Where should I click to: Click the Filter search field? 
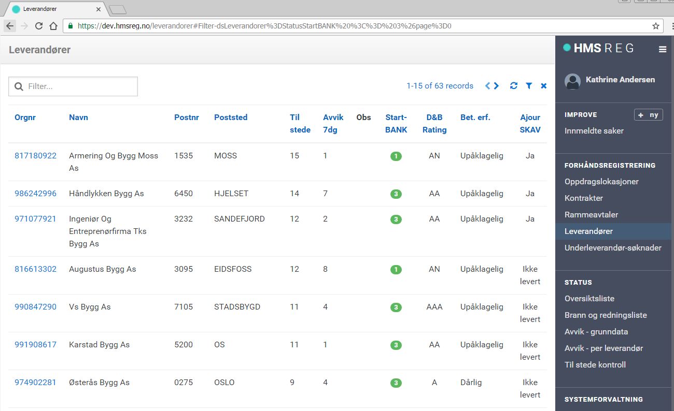click(73, 86)
